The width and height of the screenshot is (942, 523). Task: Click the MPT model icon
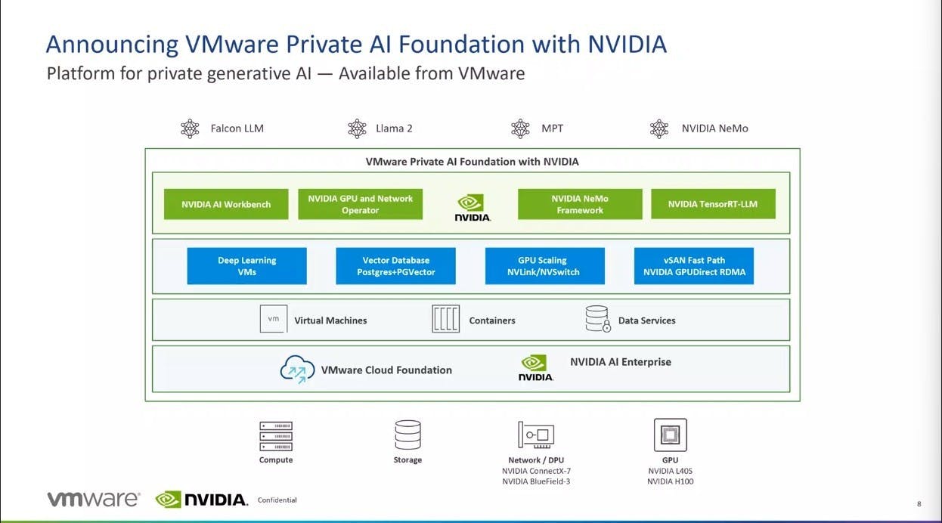pos(520,128)
